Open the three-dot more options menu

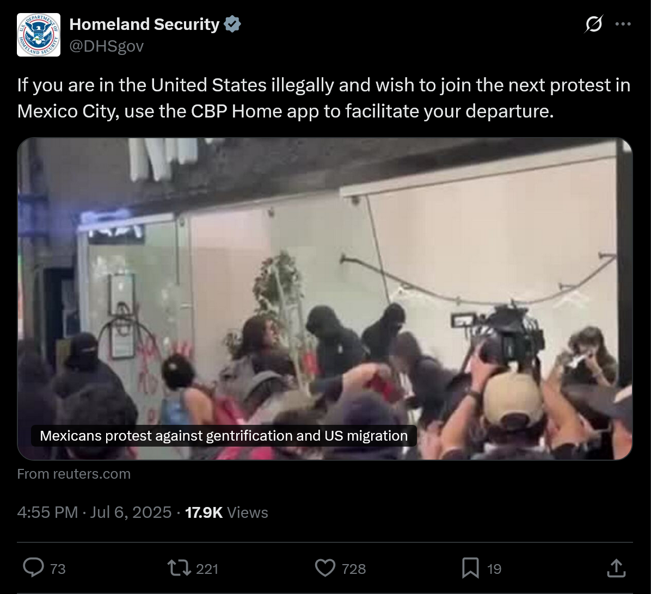click(x=623, y=24)
